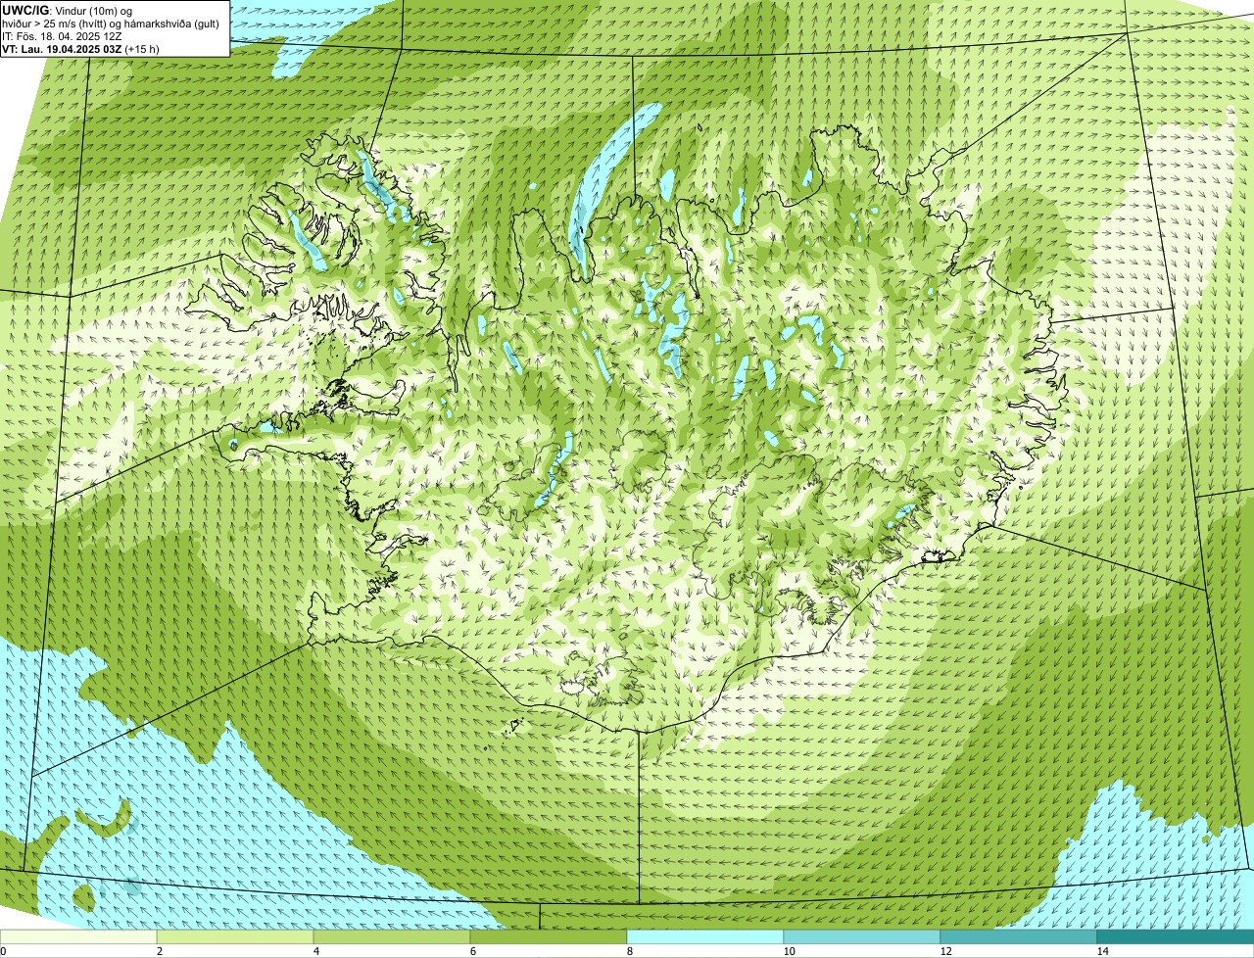Viewport: 1254px width, 958px height.
Task: Click the "14" scale label under the color bar
Action: (1101, 951)
